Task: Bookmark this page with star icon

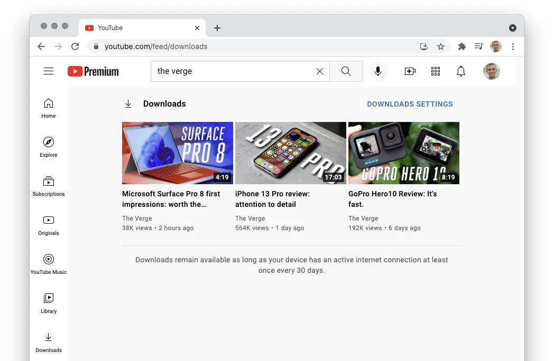Action: pos(441,46)
